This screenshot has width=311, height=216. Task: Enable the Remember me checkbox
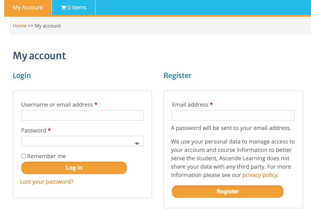23,156
